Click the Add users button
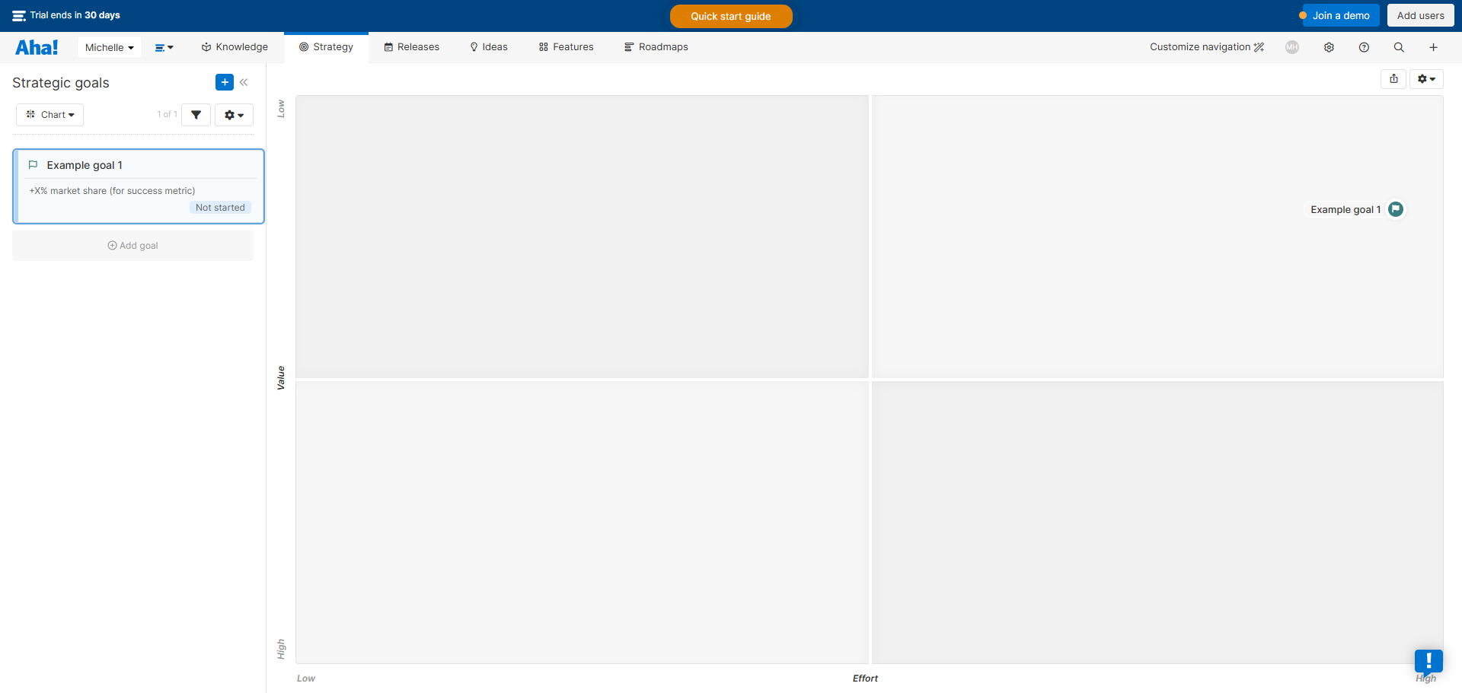1462x693 pixels. point(1420,15)
